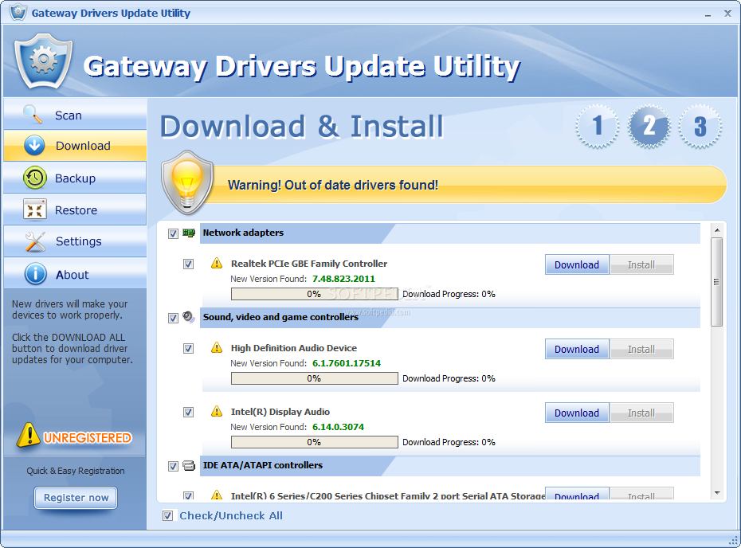
Task: Click version number 7.48.823.2011
Action: (343, 279)
